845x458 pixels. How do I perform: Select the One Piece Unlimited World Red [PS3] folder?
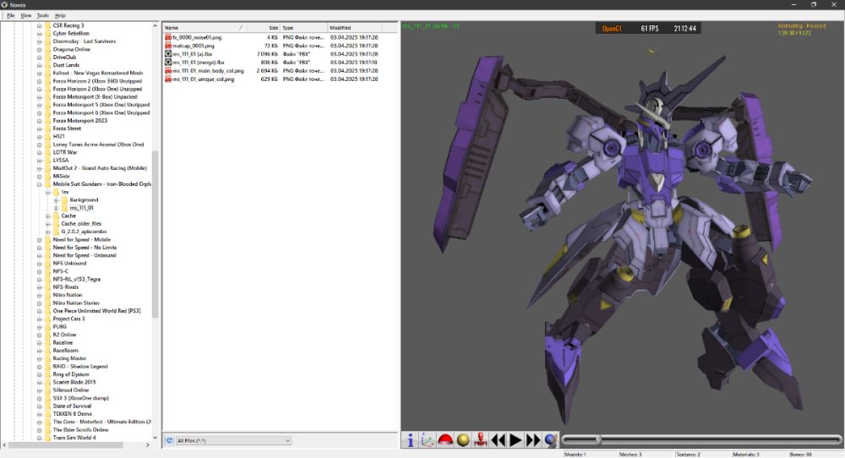coord(96,311)
